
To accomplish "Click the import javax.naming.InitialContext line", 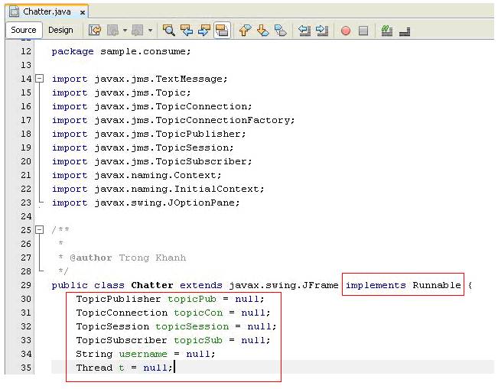I will pyautogui.click(x=158, y=189).
